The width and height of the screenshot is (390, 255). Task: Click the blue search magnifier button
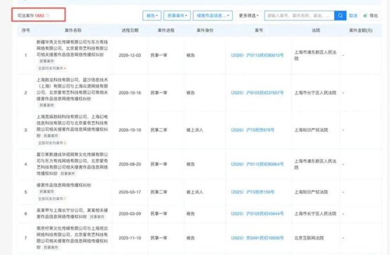340,16
